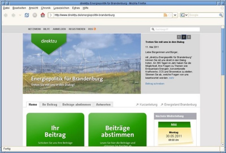Click the Suchbegriff search field

click(175, 29)
